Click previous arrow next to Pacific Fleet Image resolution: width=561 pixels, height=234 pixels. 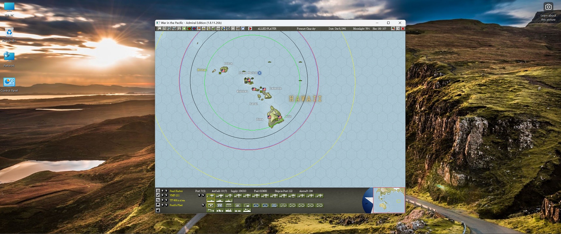[162, 205]
